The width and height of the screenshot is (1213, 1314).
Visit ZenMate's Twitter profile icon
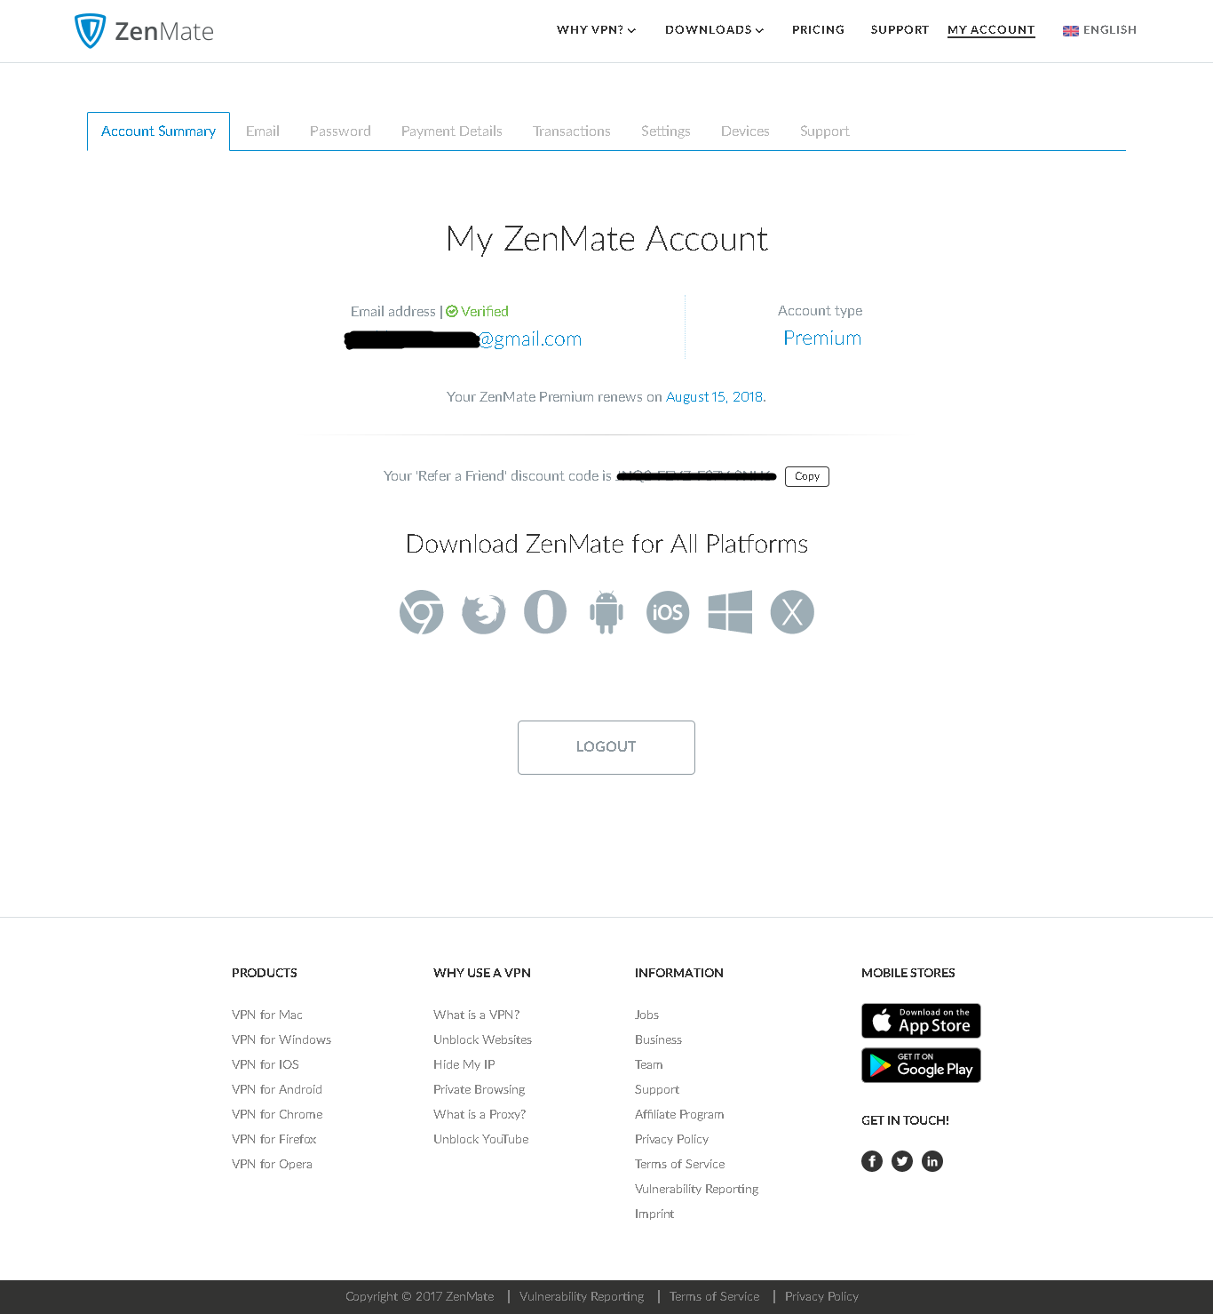tap(902, 1161)
